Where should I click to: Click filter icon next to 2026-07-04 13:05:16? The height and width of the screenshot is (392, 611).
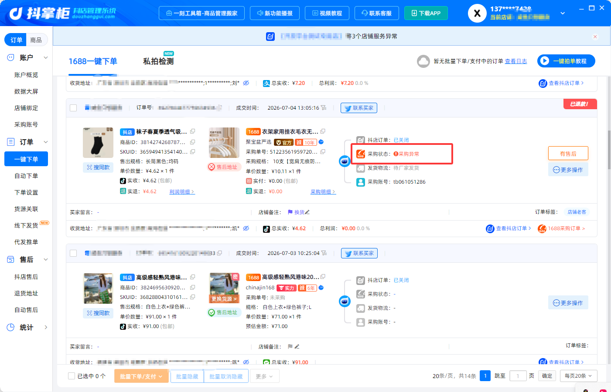(324, 108)
